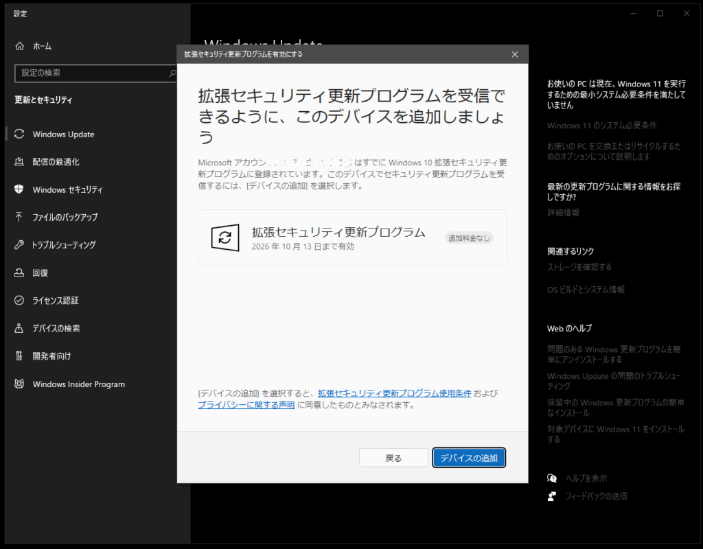Open the OS ビルドとシステム情報 link
The width and height of the screenshot is (703, 549).
tap(586, 290)
